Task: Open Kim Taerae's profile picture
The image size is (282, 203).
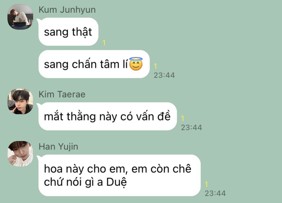Action: (x=20, y=101)
